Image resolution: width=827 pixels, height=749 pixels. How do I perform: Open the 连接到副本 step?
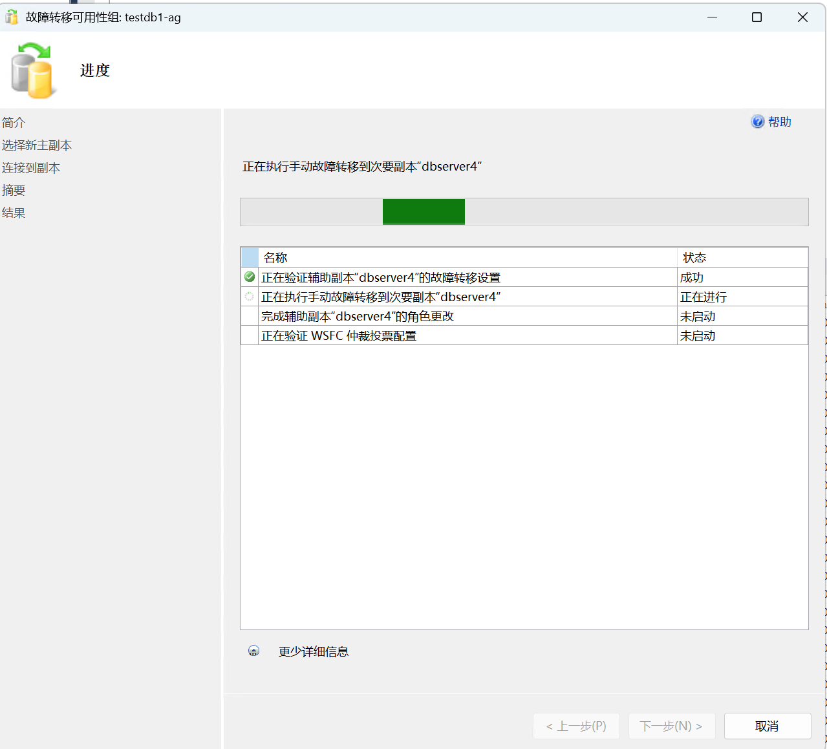pyautogui.click(x=31, y=168)
